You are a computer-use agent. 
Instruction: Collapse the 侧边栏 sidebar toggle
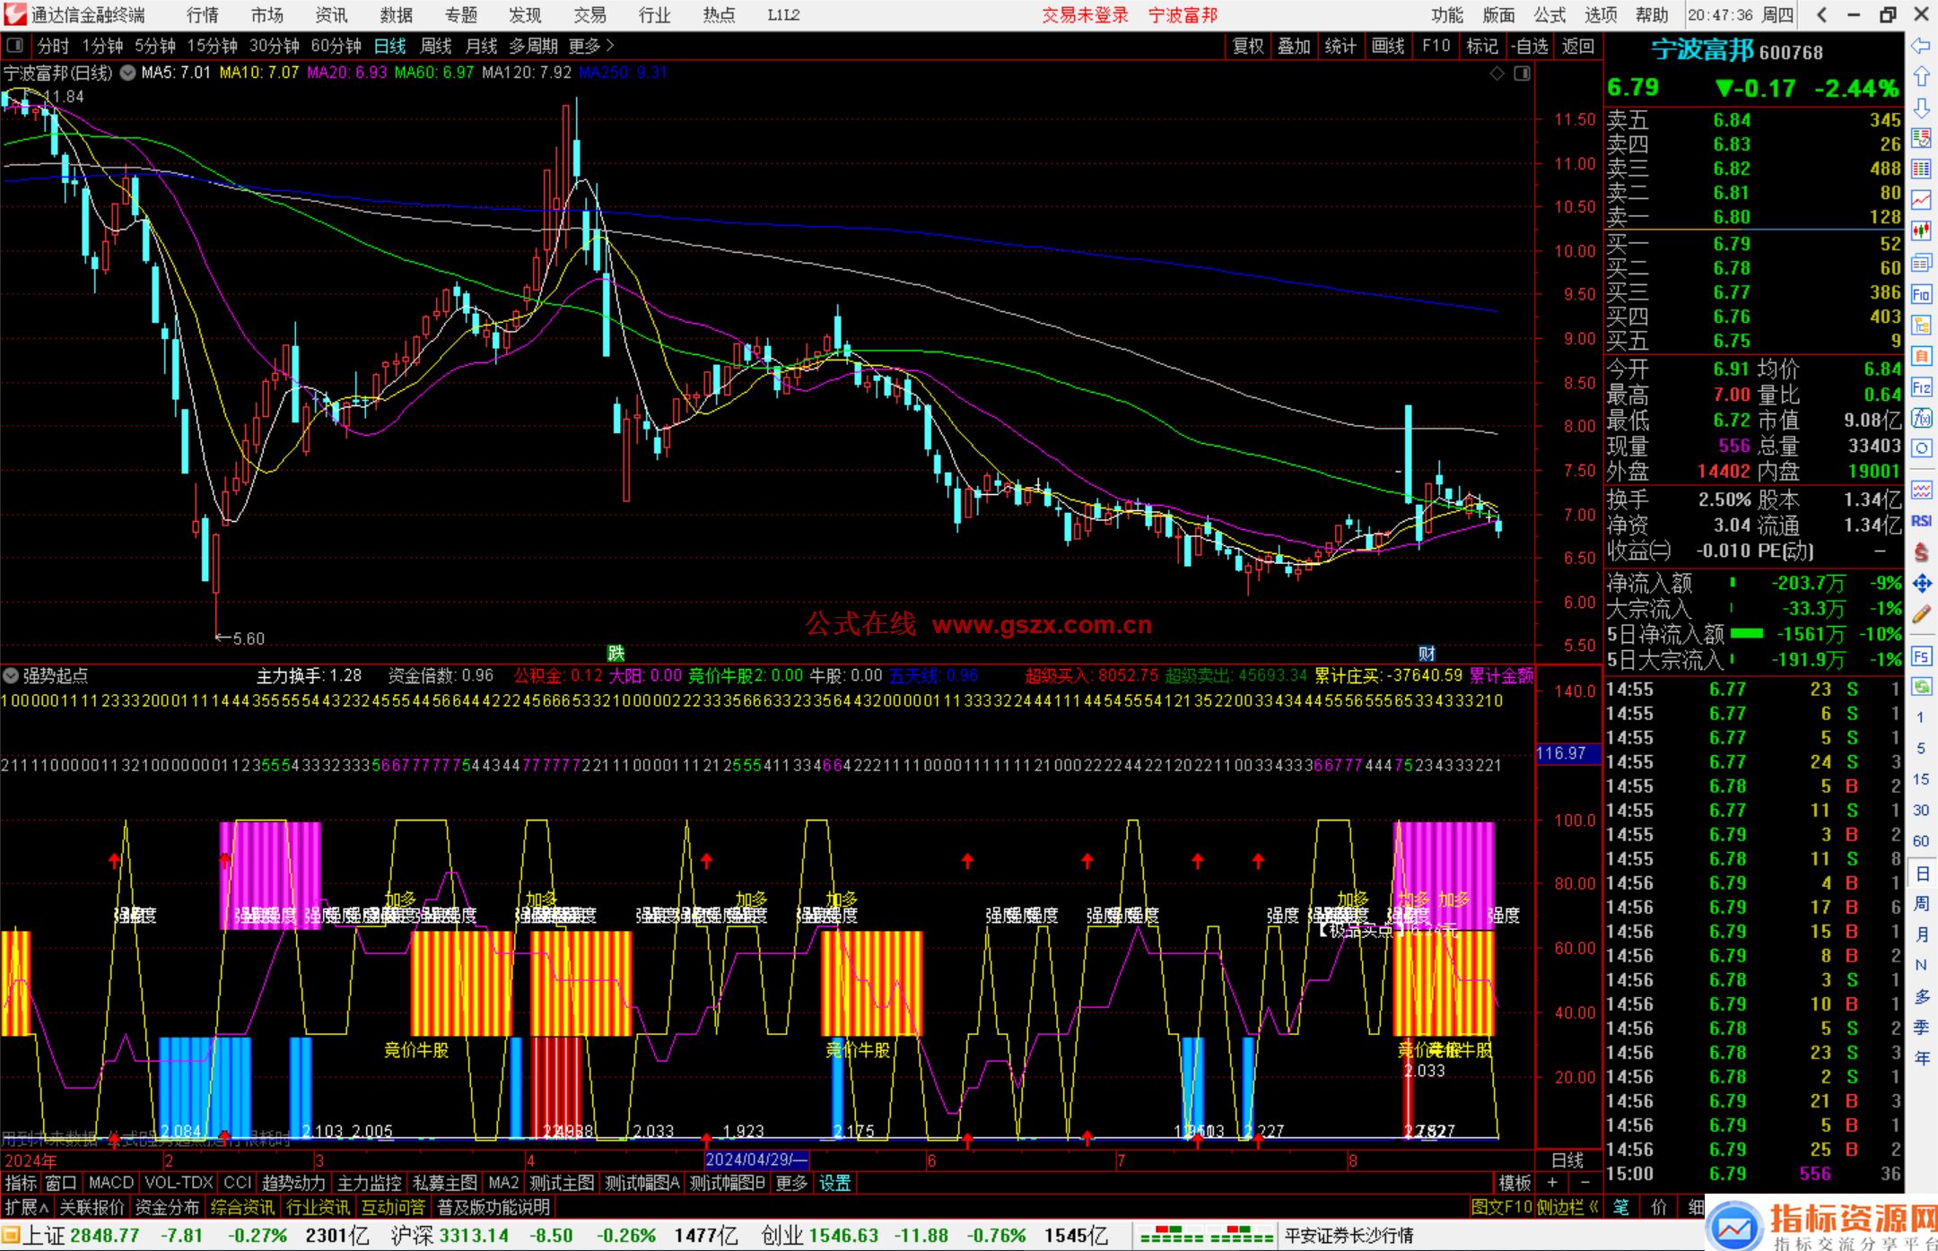click(x=1567, y=1207)
